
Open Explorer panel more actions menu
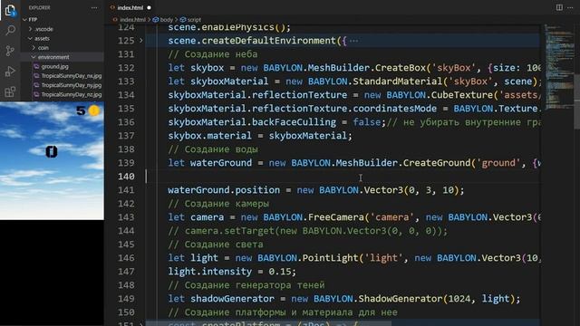pyautogui.click(x=94, y=7)
